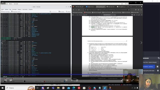Image resolution: width=160 pixels, height=90 pixels.
Task: Open the Места menu in the top panel
Action: (x=10, y=4)
